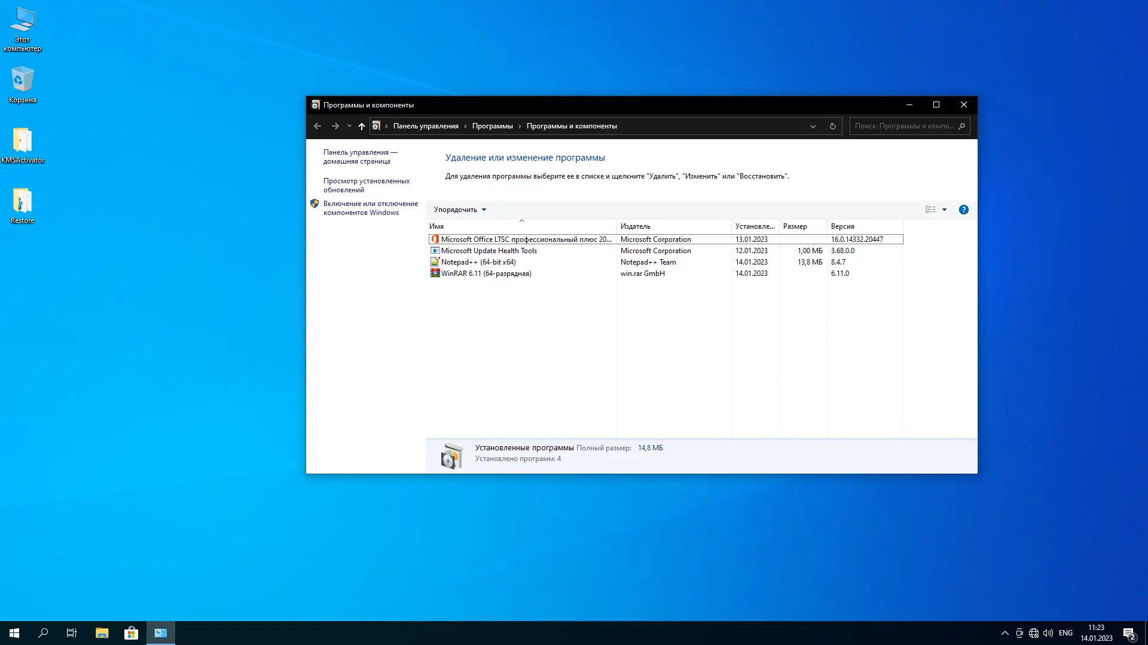
Task: Click the help question mark icon
Action: pos(963,210)
